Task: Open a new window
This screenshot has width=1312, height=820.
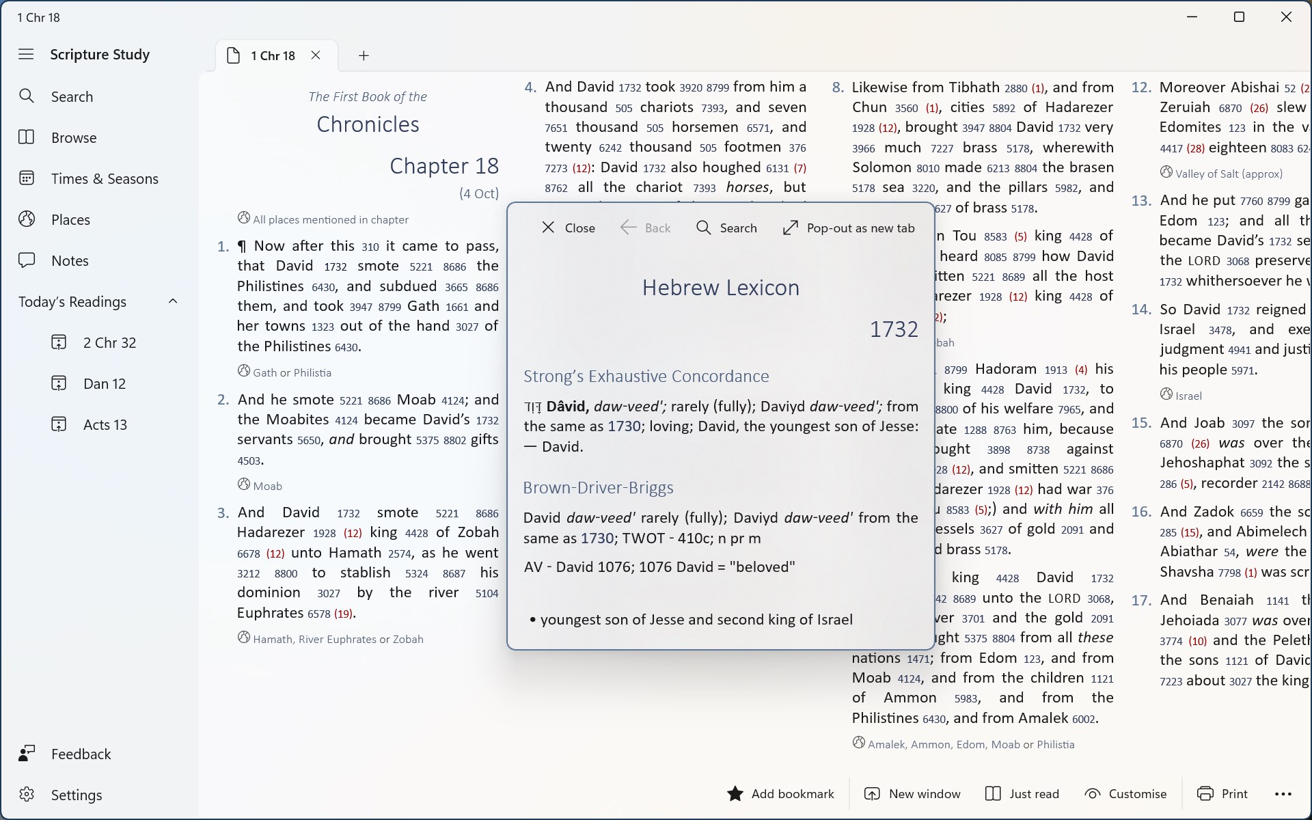Action: [x=912, y=793]
